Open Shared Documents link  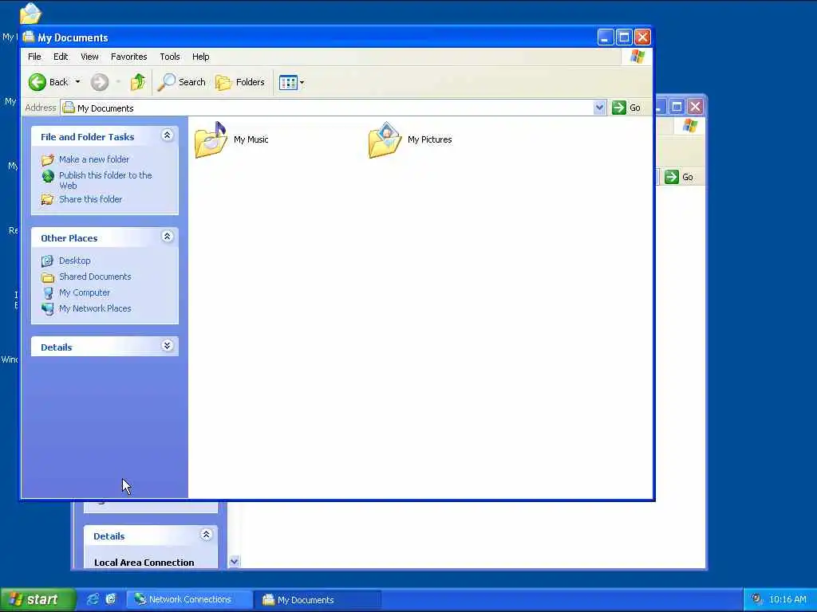coord(95,277)
